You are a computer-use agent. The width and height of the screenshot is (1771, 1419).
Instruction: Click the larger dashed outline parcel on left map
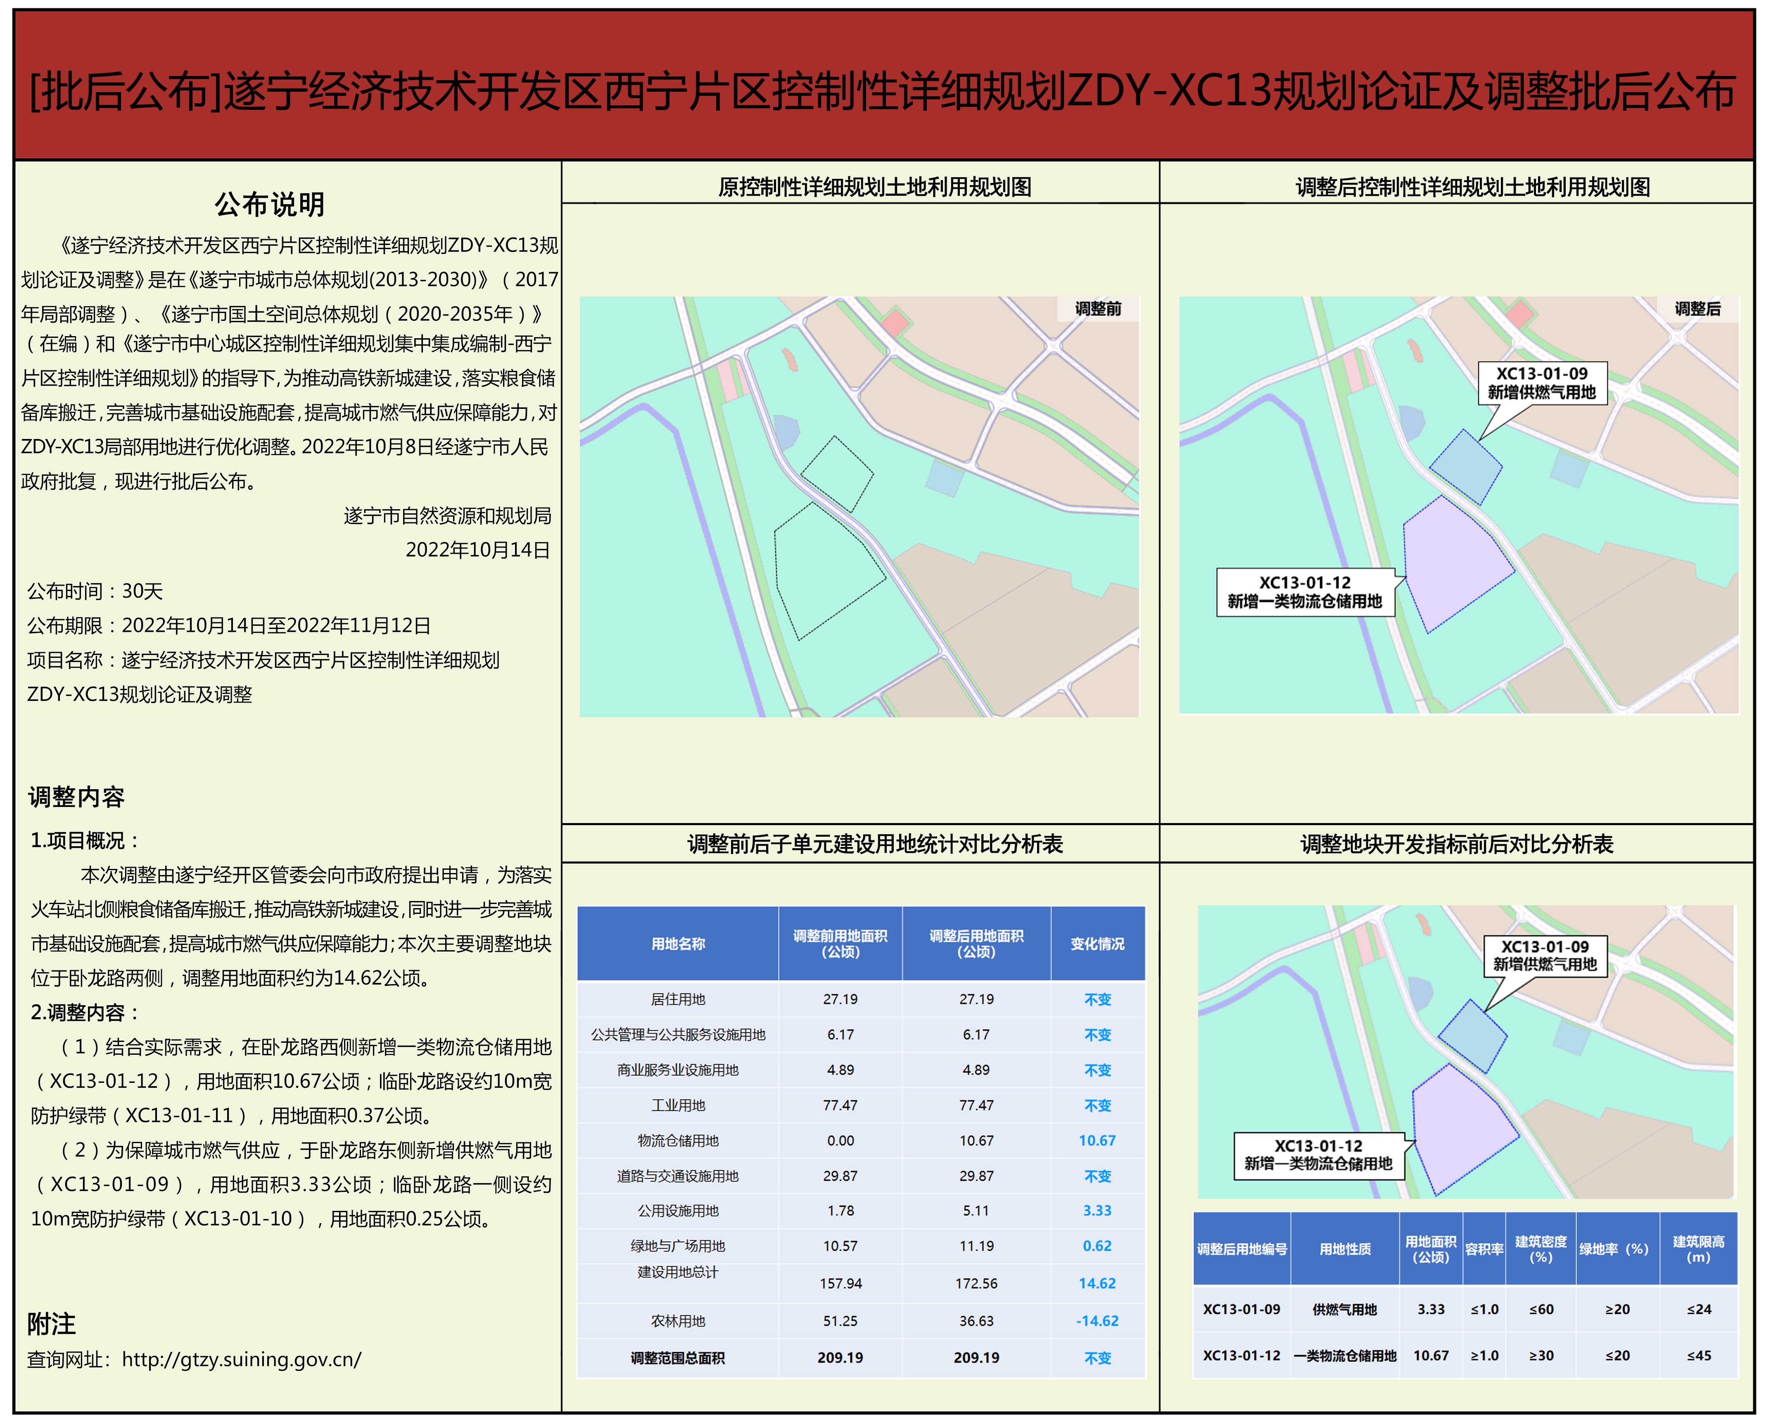[x=826, y=571]
